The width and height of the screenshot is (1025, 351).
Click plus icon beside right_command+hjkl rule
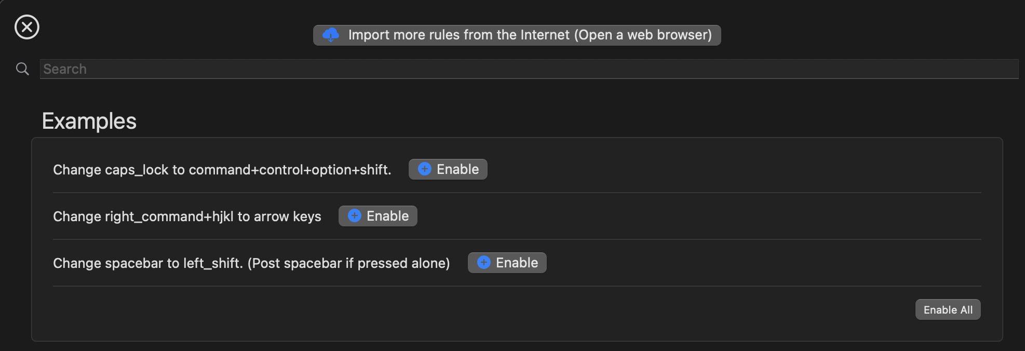(x=355, y=215)
